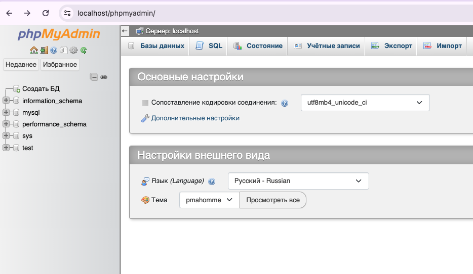Expand the information_schema database node
The height and width of the screenshot is (274, 473).
click(6, 100)
